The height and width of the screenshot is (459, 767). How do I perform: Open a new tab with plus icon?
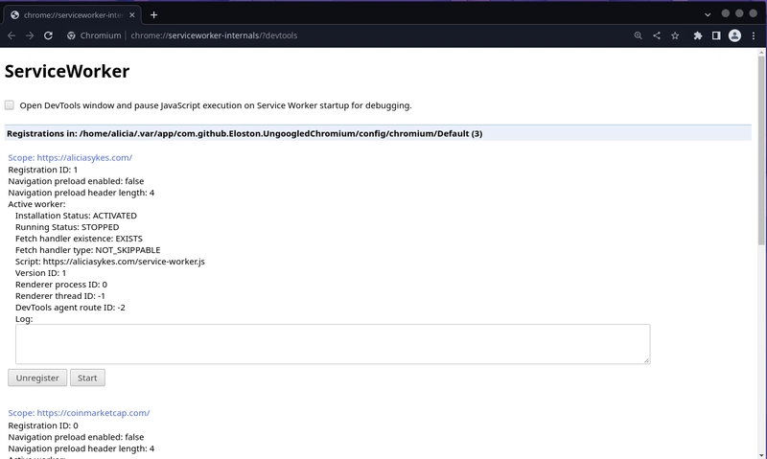[153, 15]
